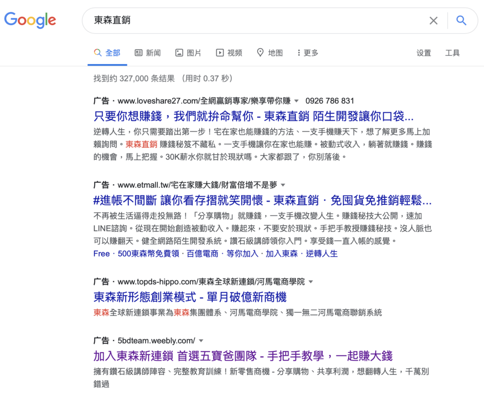Click the map pin icon beside 地图
The height and width of the screenshot is (400, 484).
coord(260,52)
